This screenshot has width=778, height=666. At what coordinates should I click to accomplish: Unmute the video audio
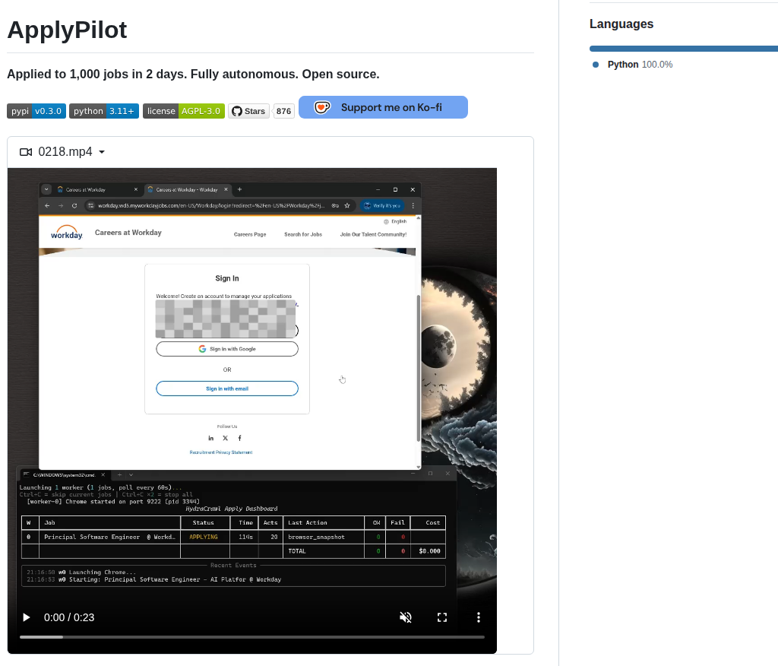point(406,617)
